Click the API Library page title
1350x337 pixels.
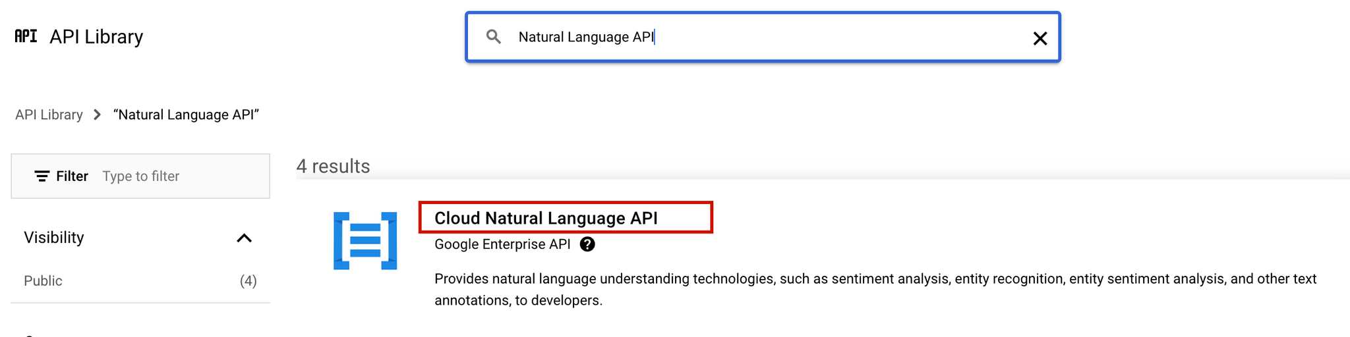pos(96,37)
